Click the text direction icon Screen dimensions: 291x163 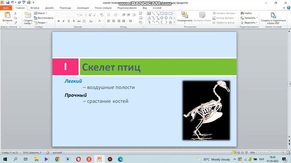(140, 13)
